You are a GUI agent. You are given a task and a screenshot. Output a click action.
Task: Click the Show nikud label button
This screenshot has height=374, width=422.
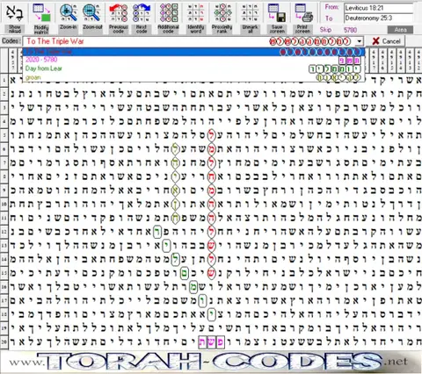15,29
